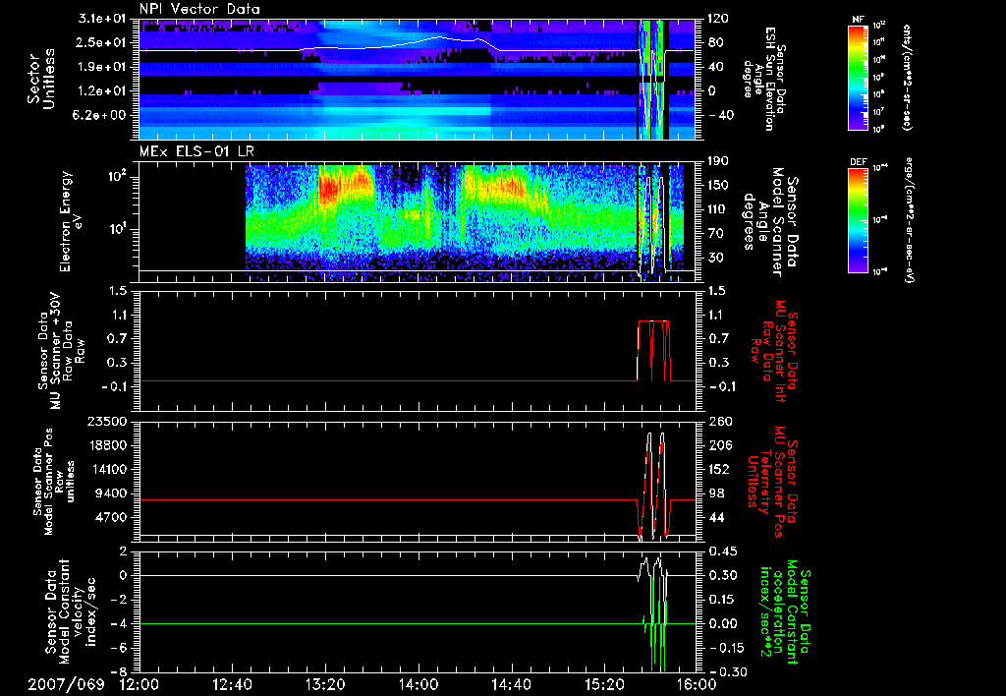Select the green Model Constant acceleration title

[x=785, y=613]
